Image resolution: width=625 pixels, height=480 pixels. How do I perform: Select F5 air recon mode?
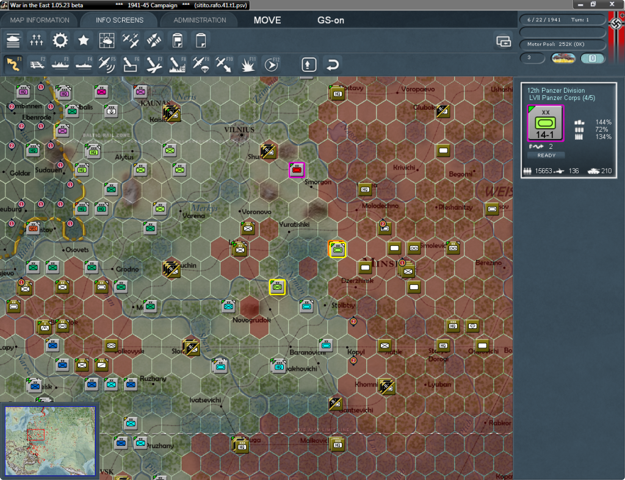point(107,64)
